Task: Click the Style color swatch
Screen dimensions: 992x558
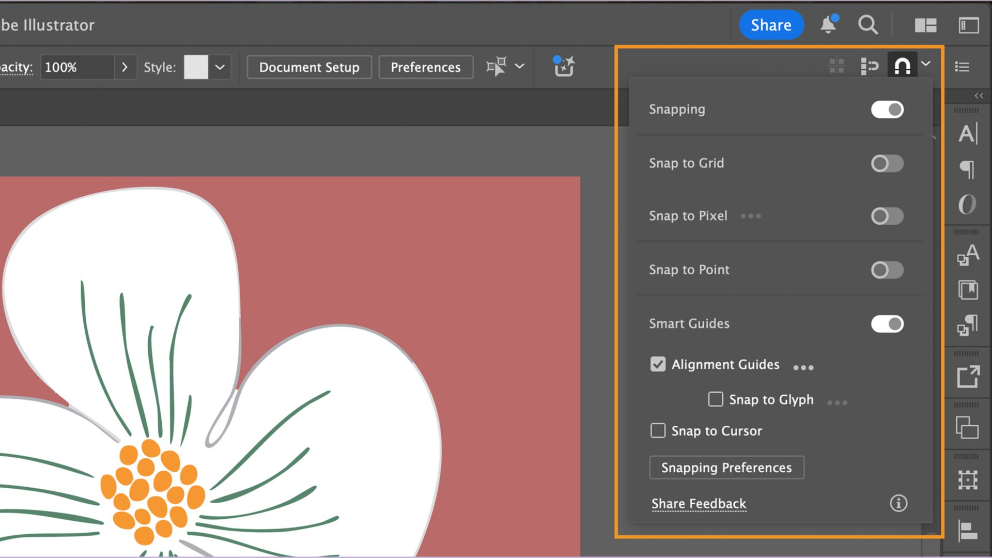Action: point(196,67)
